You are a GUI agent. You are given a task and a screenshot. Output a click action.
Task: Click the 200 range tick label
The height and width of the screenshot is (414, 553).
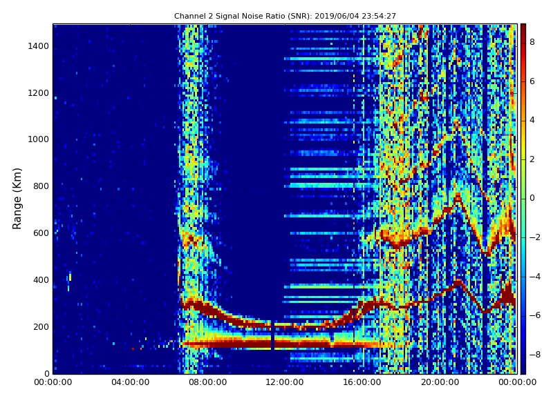[41, 326]
